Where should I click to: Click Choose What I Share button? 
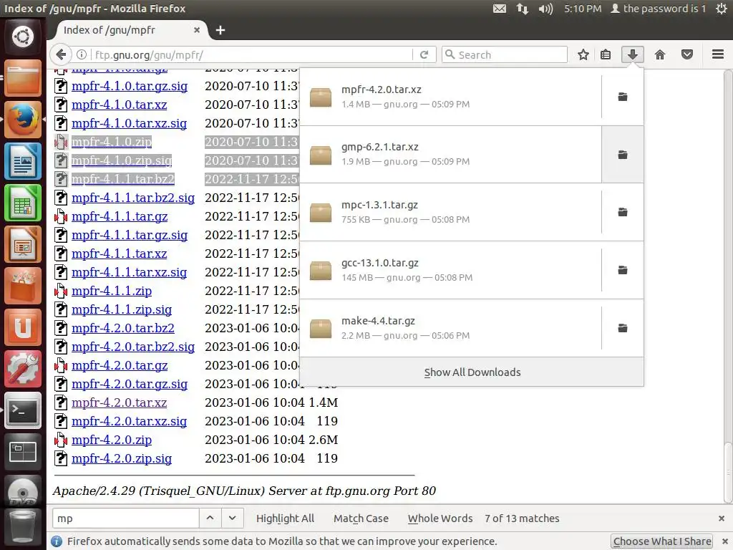pyautogui.click(x=662, y=541)
